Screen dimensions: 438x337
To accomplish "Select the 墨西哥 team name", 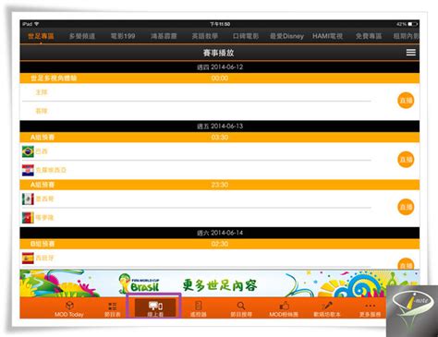I will coord(44,199).
